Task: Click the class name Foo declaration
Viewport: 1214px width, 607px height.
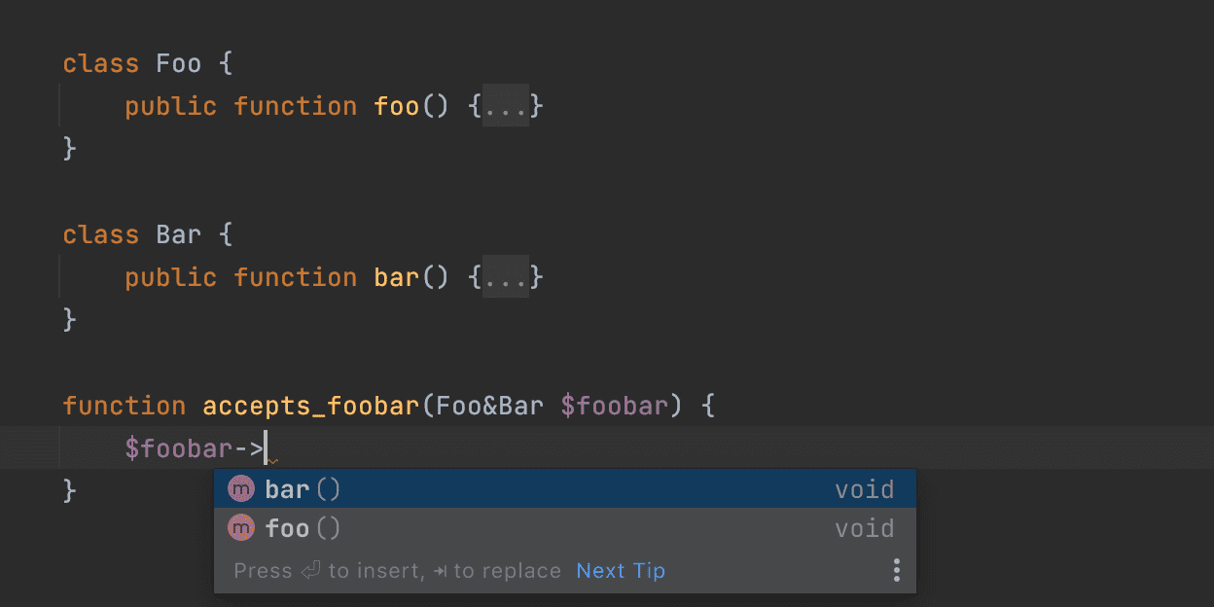Action: point(179,64)
